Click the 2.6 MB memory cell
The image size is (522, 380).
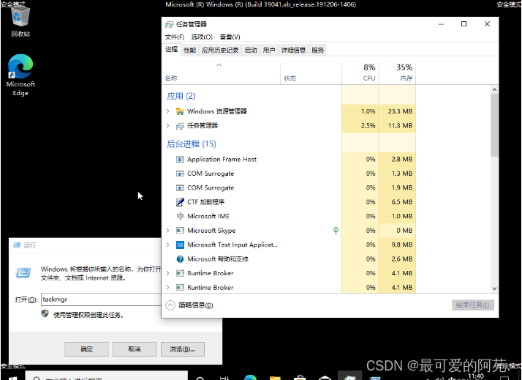pos(397,259)
